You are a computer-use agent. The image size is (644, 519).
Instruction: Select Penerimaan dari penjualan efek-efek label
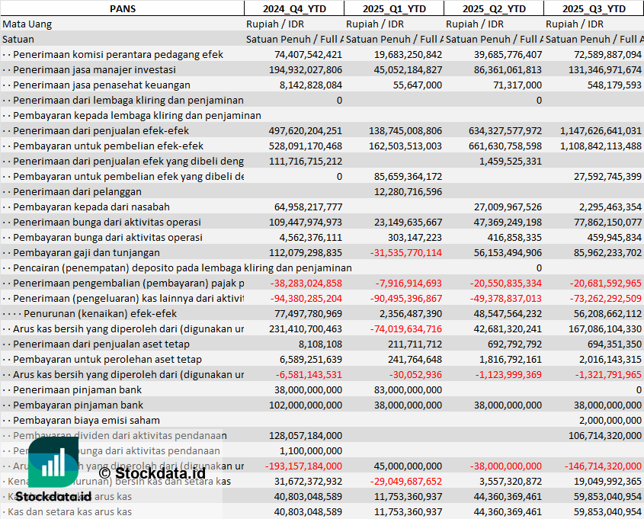(x=101, y=130)
